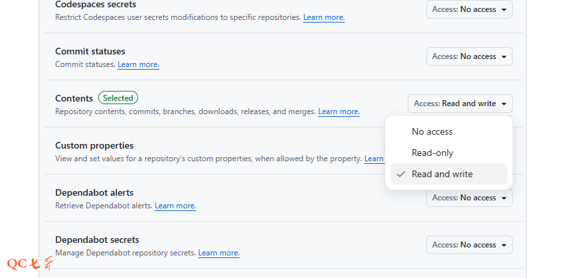Screen dimensions: 585x278
Task: Click the green Selected badge next to Contents
Action: [118, 98]
